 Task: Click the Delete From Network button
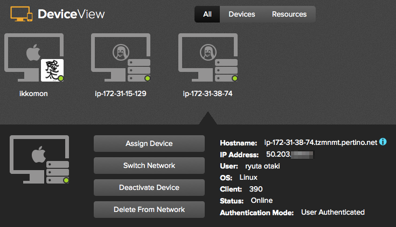149,209
